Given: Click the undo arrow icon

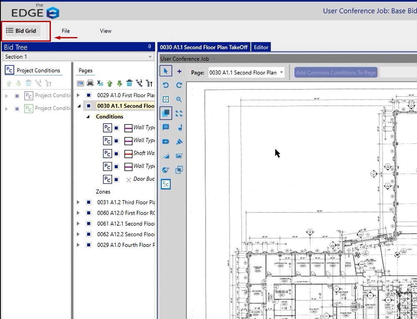Looking at the screenshot, I should pos(166,85).
